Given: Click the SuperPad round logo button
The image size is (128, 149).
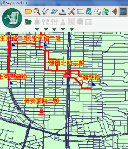Looking at the screenshot, I should click(x=12, y=18).
